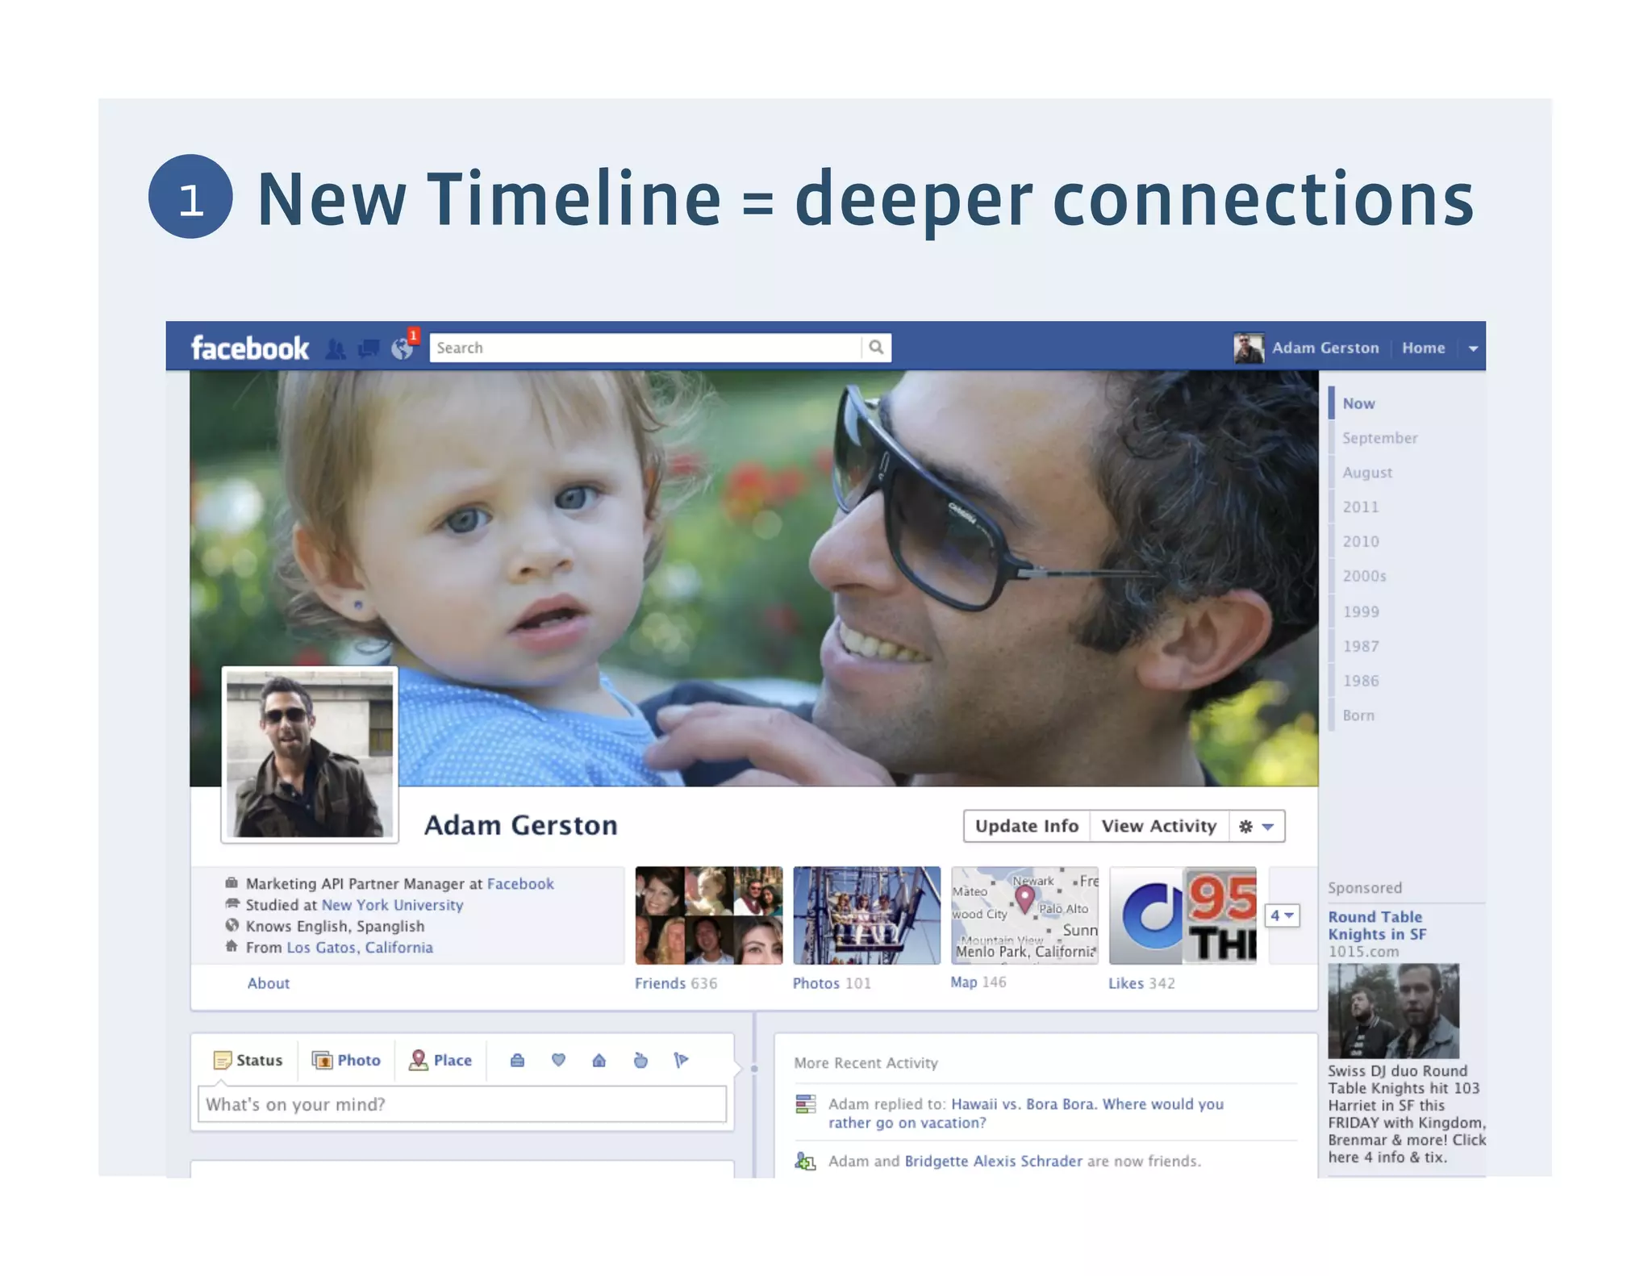The image size is (1652, 1276).
Task: Open the Friends thumbnail collage
Action: (x=709, y=915)
